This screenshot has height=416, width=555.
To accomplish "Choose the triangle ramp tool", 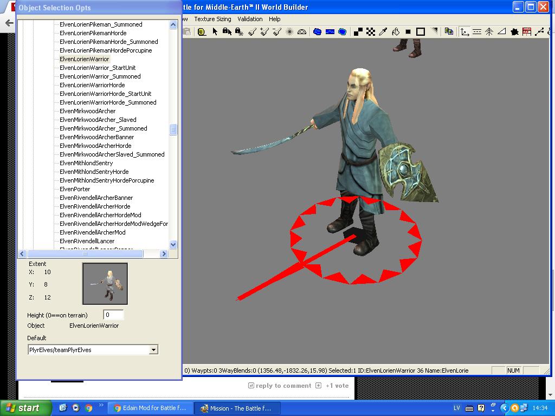I will tap(501, 32).
